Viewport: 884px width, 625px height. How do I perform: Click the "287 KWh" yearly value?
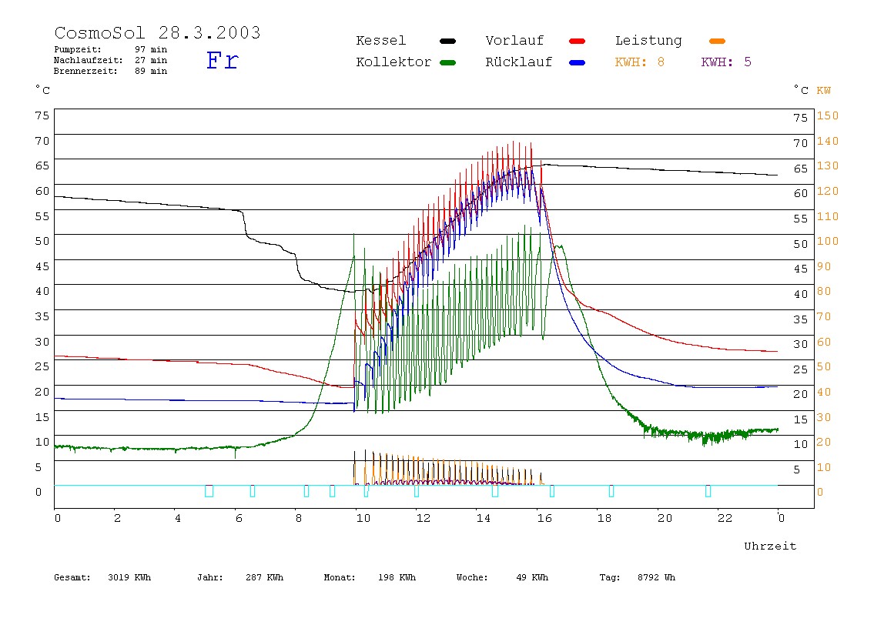[x=264, y=577]
